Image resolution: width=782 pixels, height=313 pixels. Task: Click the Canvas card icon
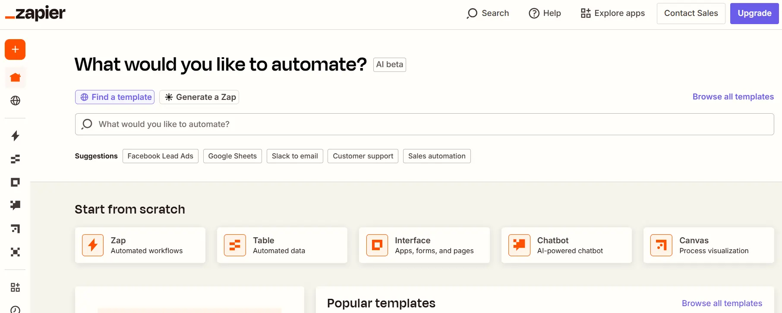pyautogui.click(x=661, y=245)
